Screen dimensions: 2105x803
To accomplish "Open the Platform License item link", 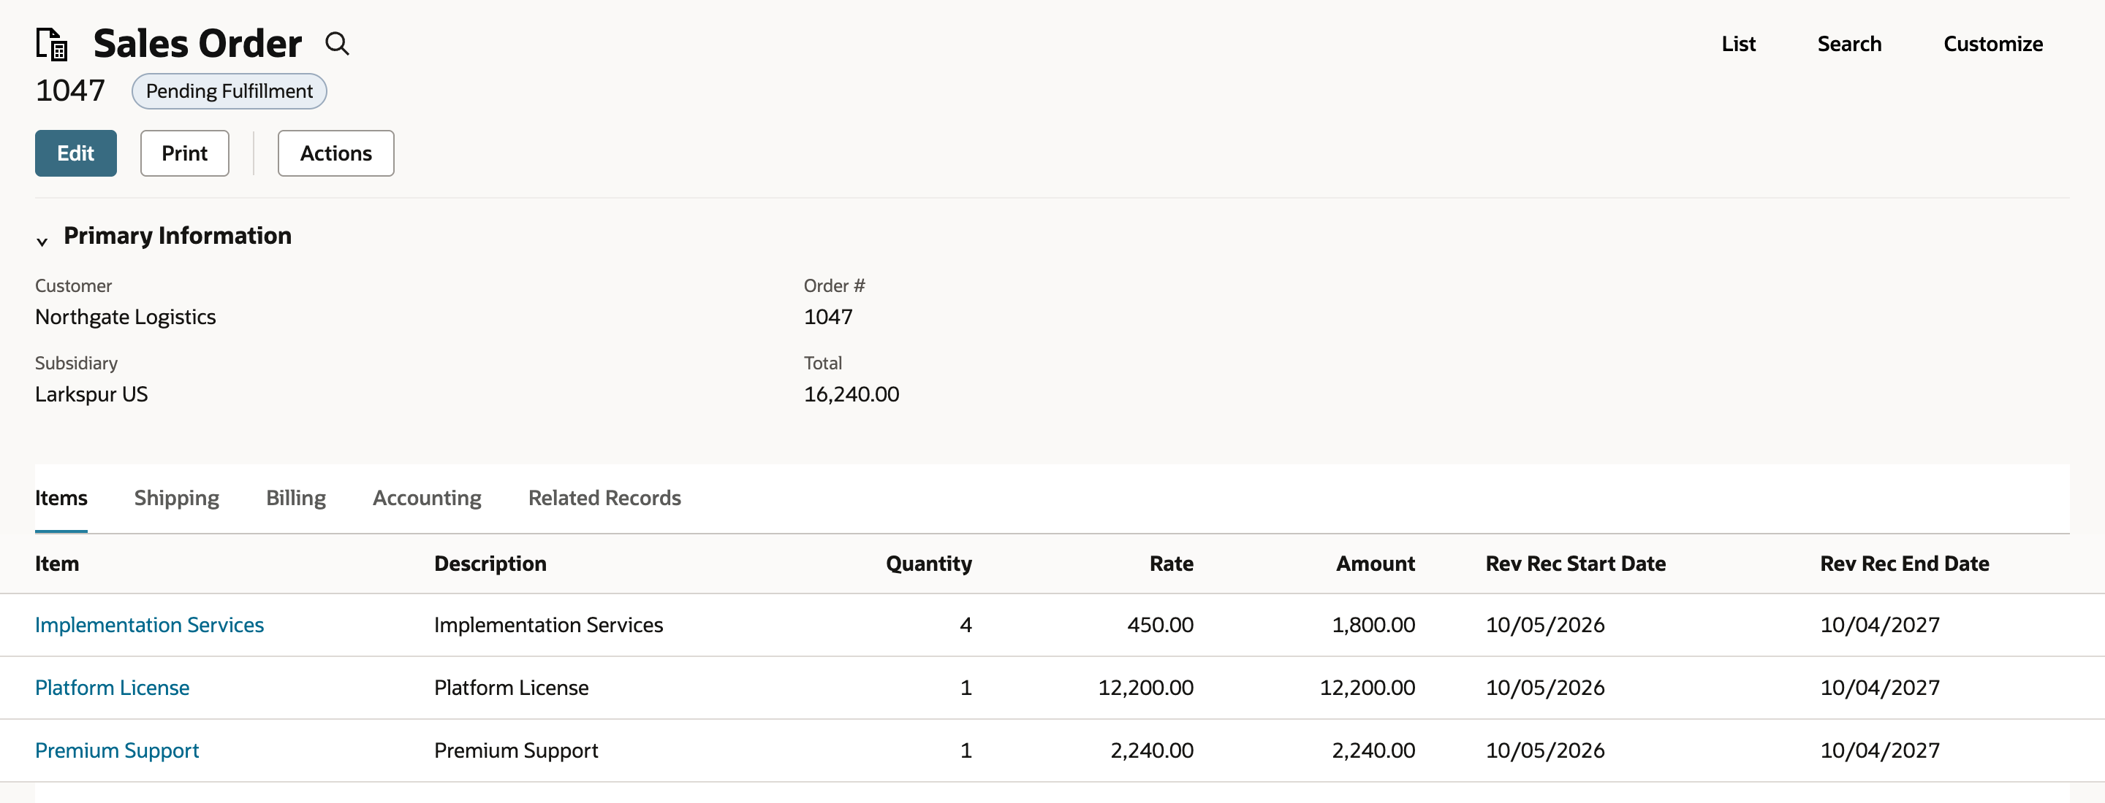I will click(112, 688).
